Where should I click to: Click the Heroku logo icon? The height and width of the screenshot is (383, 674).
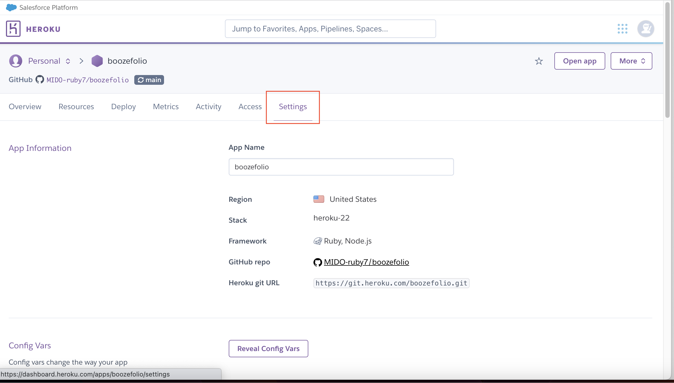tap(13, 29)
